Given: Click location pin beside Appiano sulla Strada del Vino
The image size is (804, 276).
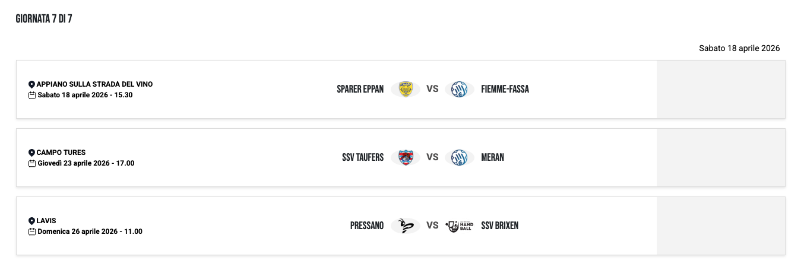Looking at the screenshot, I should coord(32,85).
